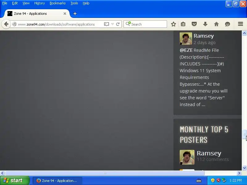Open Reader View from the address bar
Viewport: 247px width, 185px height.
tap(107, 24)
